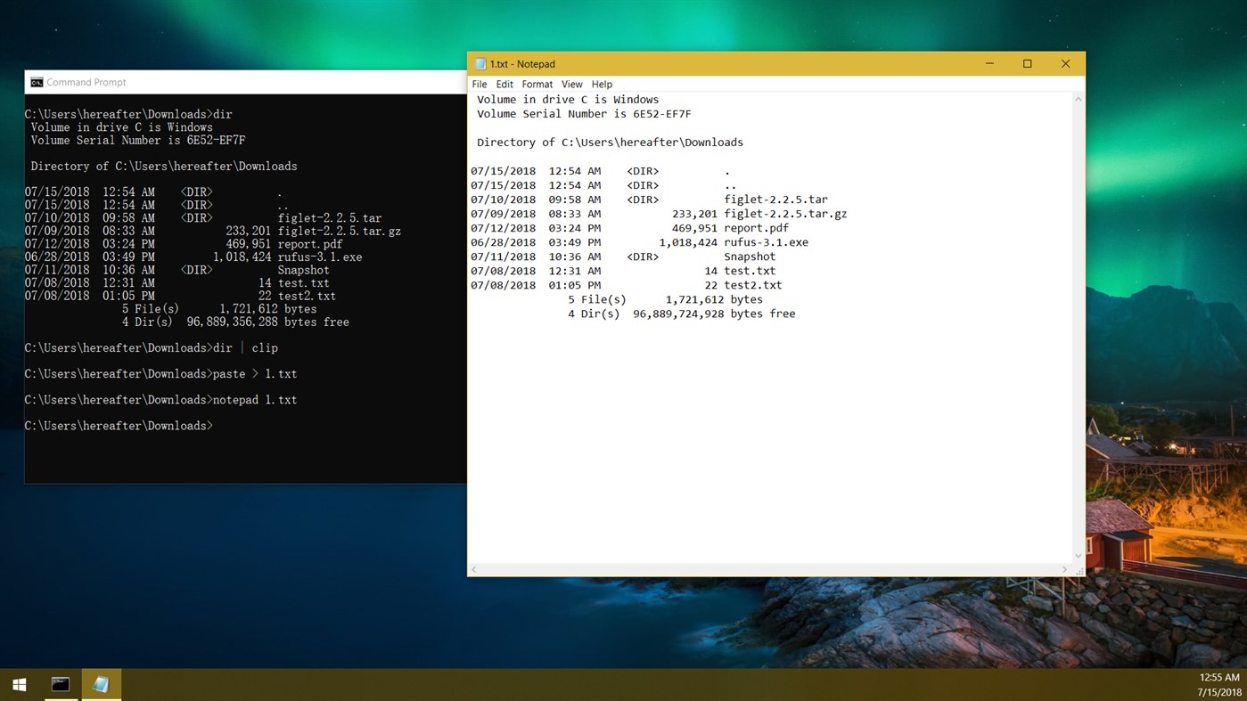Click the scroll-up arrow on Notepad's scrollbar

(x=1078, y=97)
